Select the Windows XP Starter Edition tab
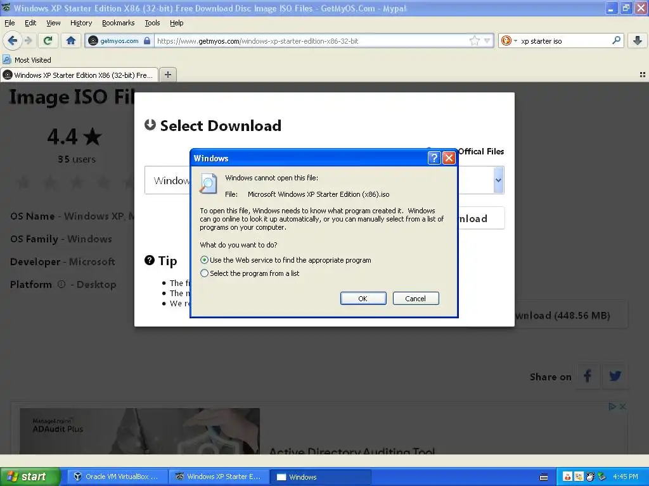Viewport: 649px width, 486px height. [79, 75]
